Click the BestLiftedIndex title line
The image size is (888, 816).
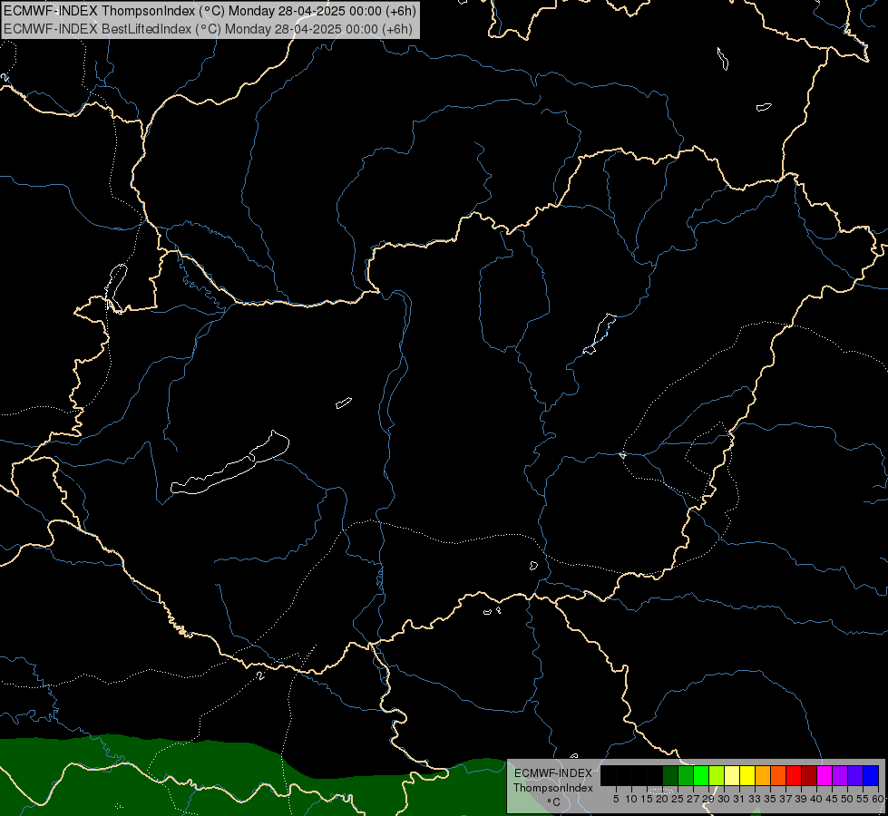208,28
